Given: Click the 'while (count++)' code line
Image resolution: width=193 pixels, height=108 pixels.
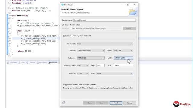Looking at the screenshot, I should (25, 31).
